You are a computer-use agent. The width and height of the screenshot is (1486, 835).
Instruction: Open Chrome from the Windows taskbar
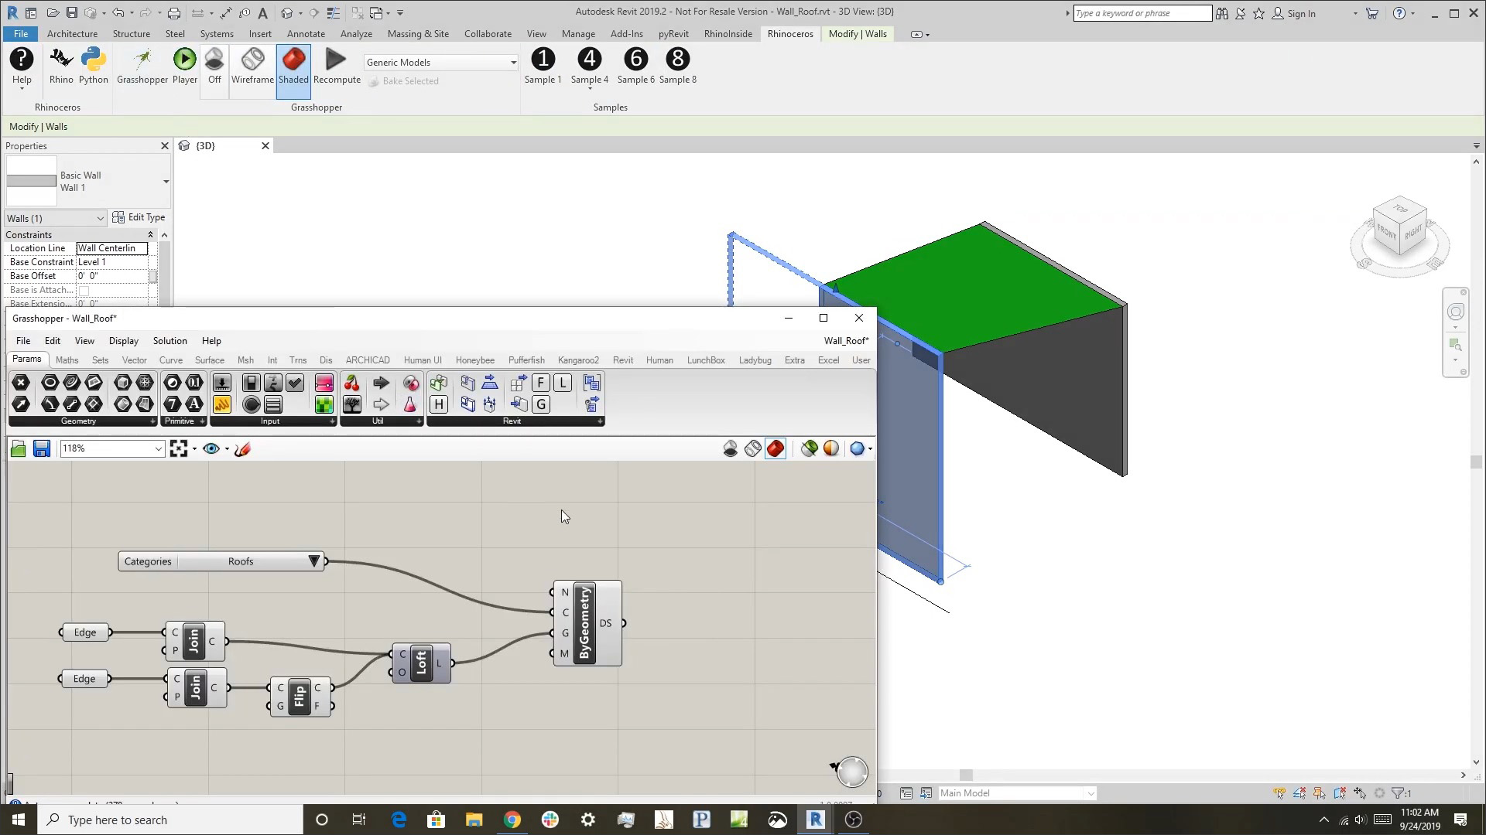512,820
